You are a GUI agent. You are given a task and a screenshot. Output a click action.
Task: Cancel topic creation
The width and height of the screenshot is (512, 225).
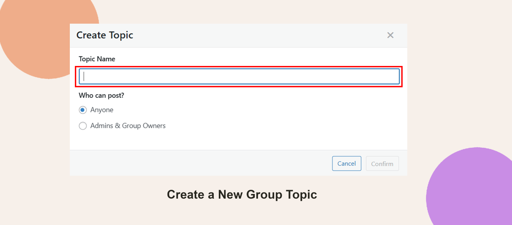click(347, 164)
